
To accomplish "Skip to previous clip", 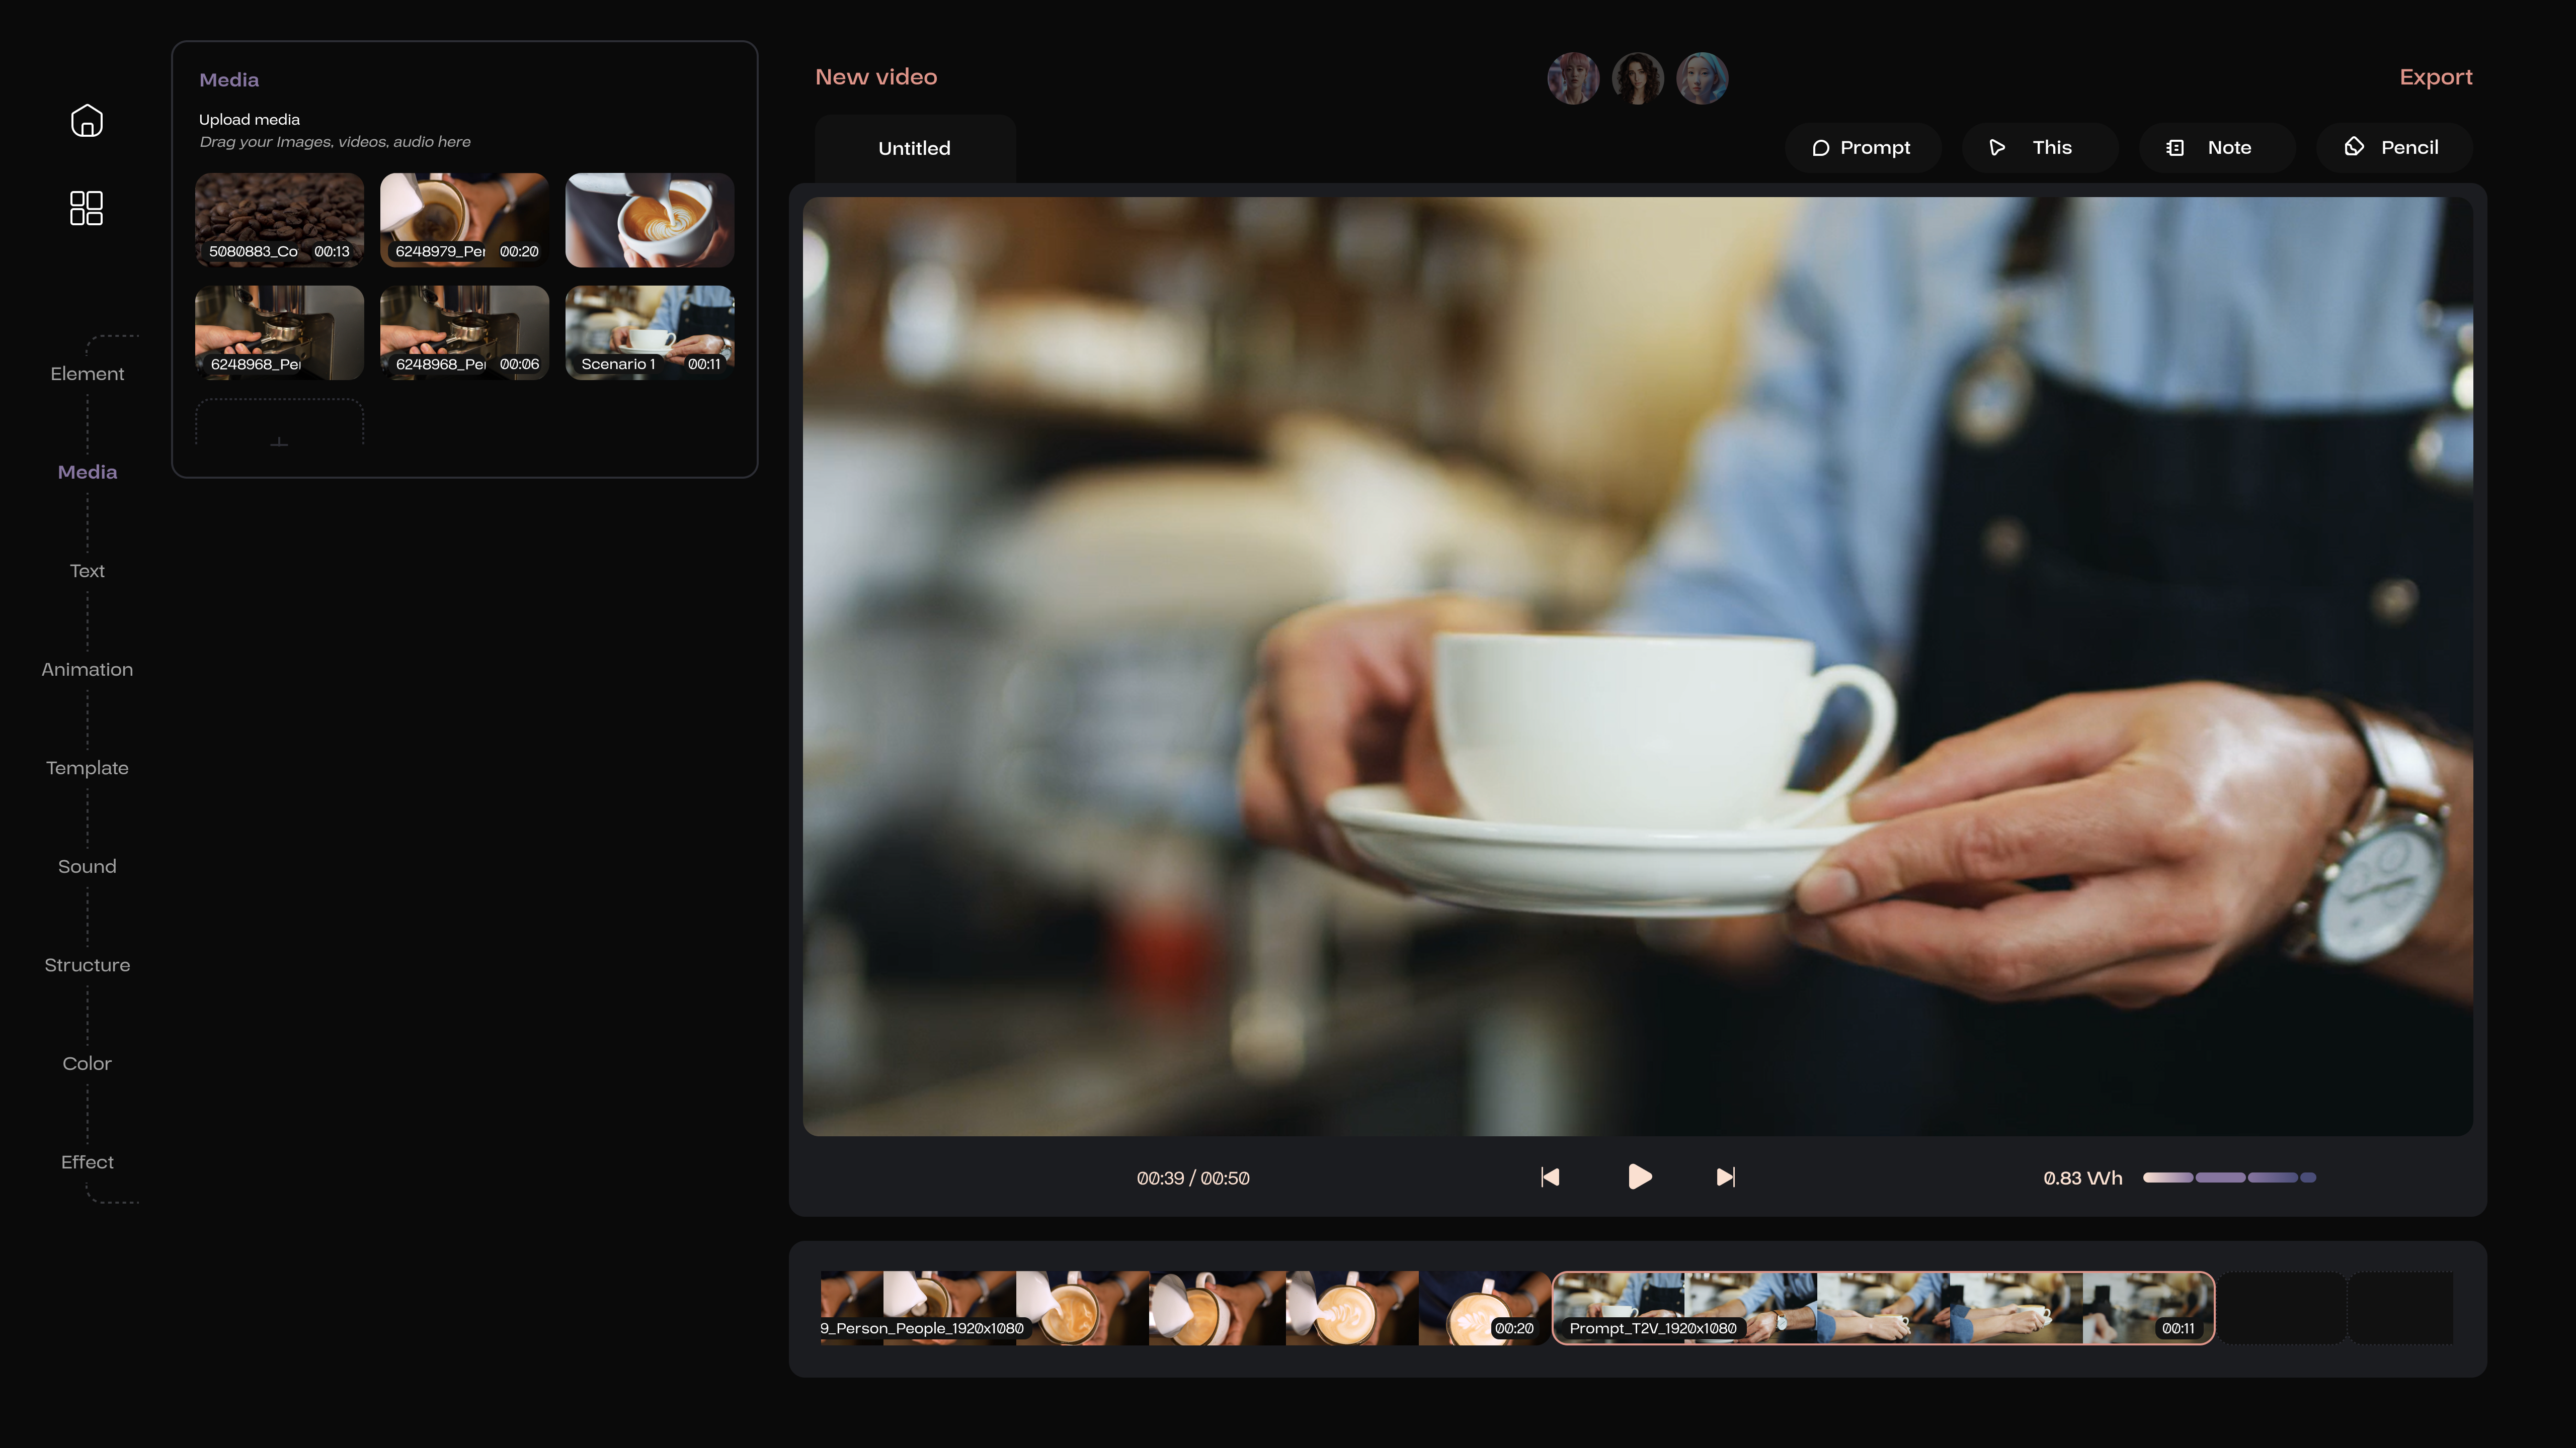I will 1550,1177.
